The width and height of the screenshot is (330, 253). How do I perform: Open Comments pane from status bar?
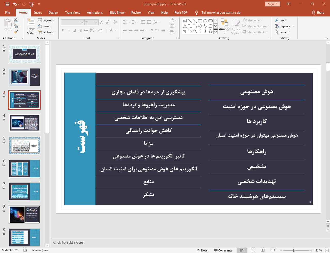tap(223, 250)
